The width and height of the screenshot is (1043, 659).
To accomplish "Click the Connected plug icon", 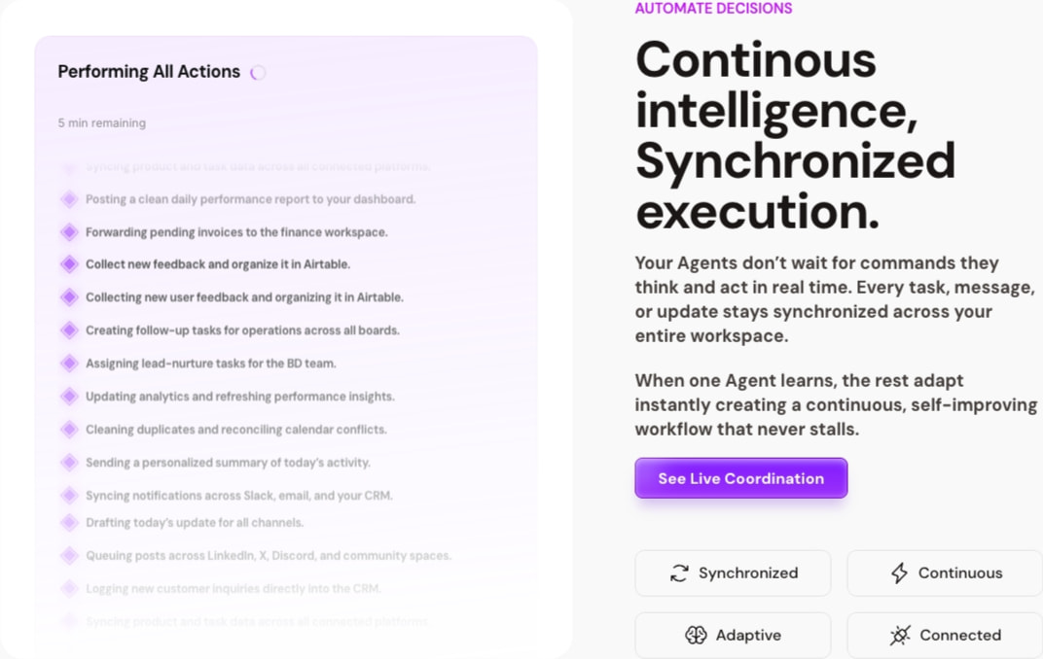I will click(x=900, y=635).
